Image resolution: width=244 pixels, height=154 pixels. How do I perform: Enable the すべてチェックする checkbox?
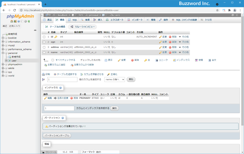pyautogui.click(x=53, y=60)
